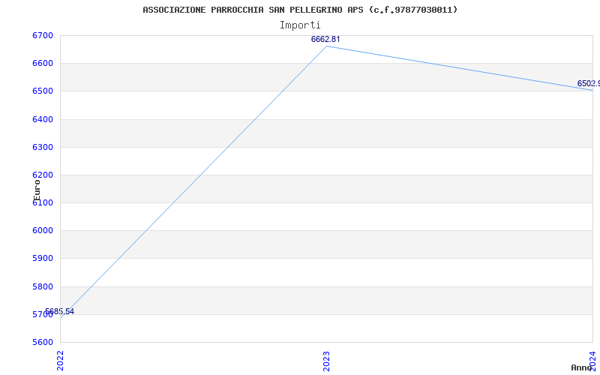Viewport: 600px width, 375px height.
Task: Click the 2023 peak point on line
Action: coord(326,46)
